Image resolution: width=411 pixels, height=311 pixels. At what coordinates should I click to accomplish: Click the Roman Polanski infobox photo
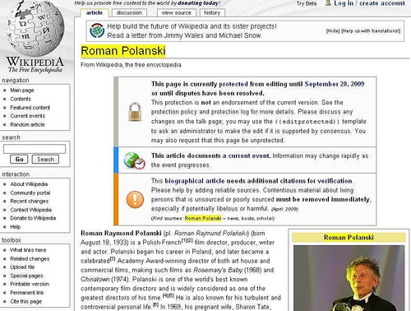(x=349, y=278)
